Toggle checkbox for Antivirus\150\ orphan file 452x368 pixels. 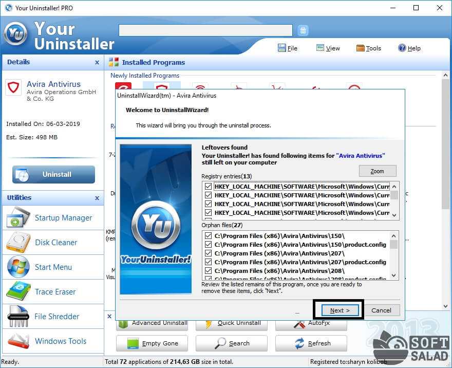click(208, 236)
